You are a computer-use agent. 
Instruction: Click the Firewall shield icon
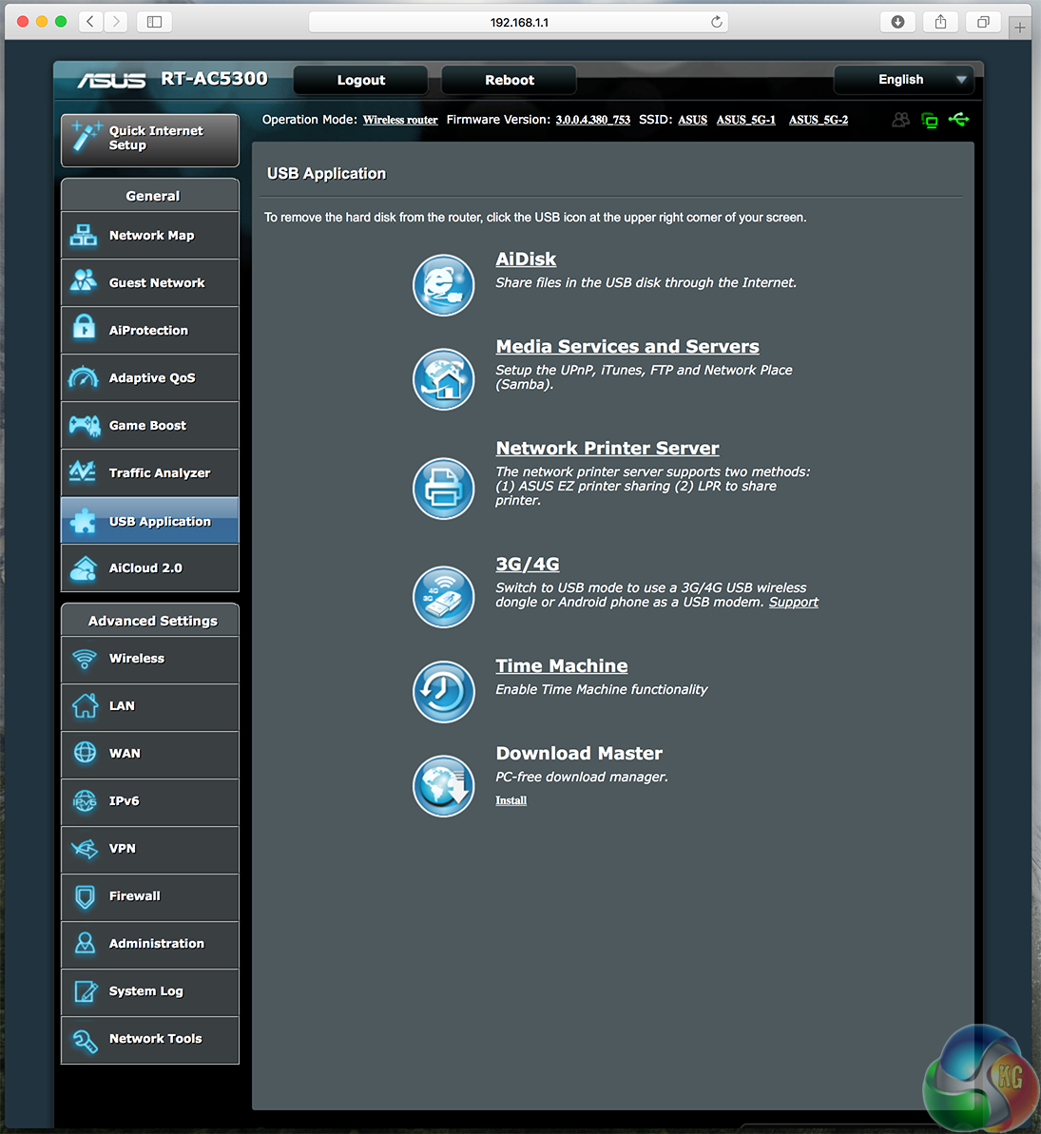[85, 896]
